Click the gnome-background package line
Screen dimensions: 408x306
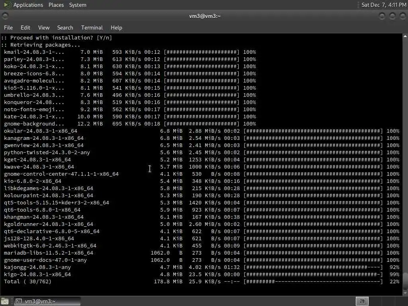click(x=130, y=124)
